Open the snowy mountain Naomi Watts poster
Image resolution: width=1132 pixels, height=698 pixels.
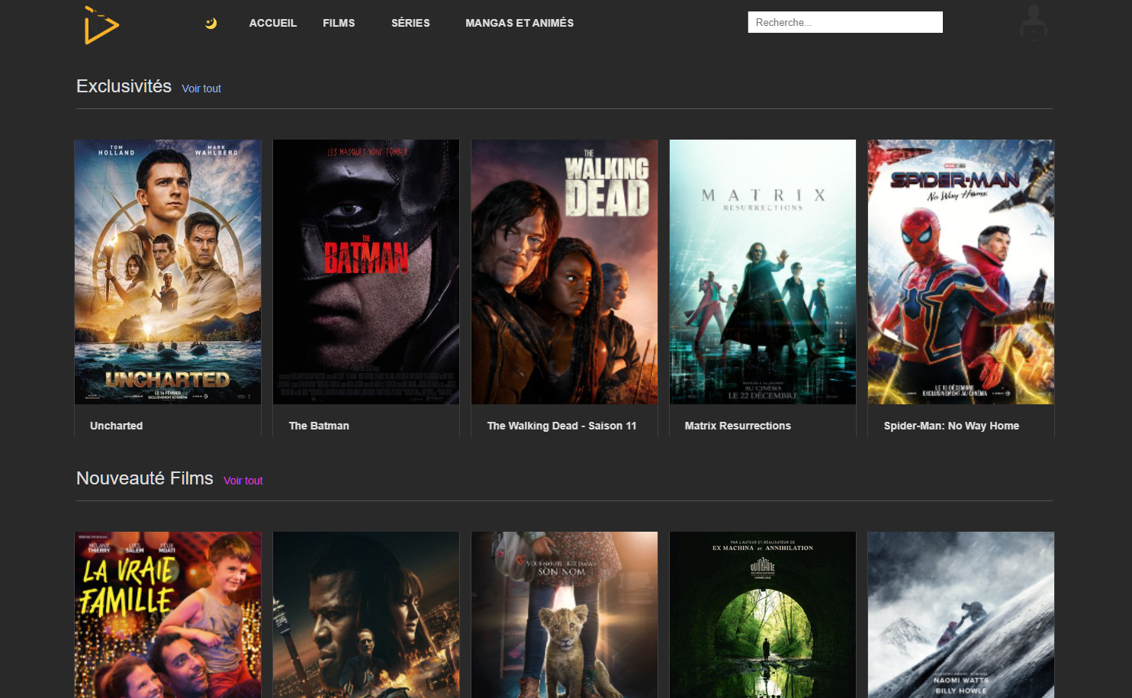[961, 615]
